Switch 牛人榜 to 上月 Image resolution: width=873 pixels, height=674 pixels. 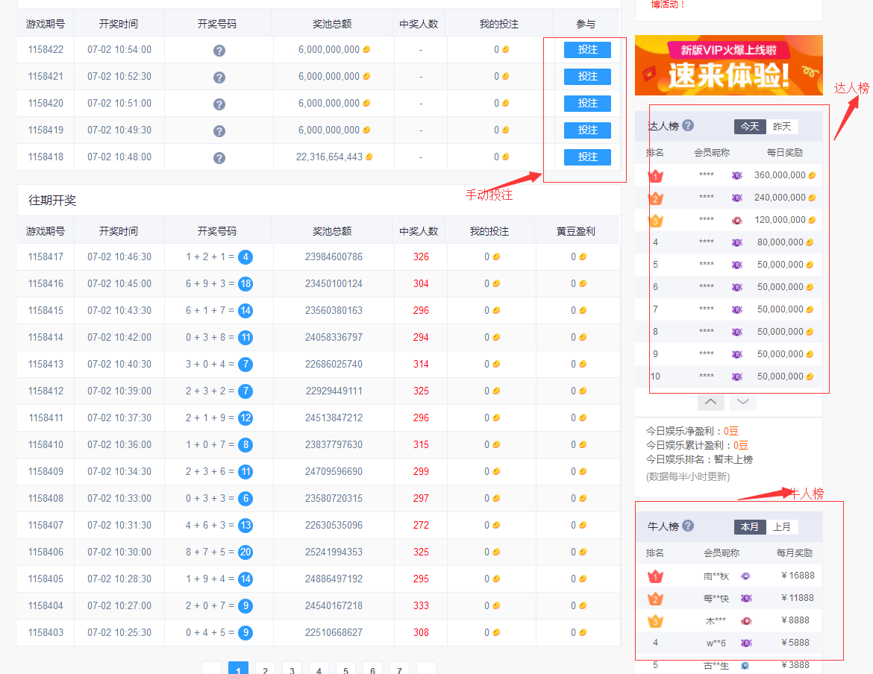[782, 527]
